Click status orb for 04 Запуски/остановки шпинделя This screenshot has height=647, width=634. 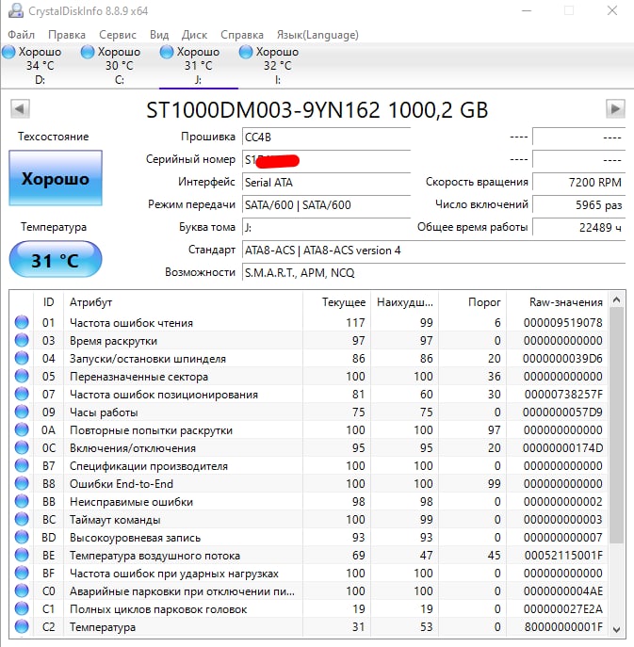pyautogui.click(x=22, y=358)
